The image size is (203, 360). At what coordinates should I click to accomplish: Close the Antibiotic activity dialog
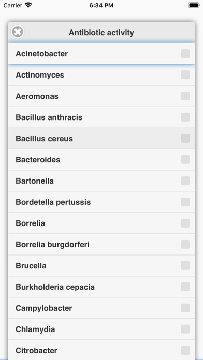coord(18,32)
